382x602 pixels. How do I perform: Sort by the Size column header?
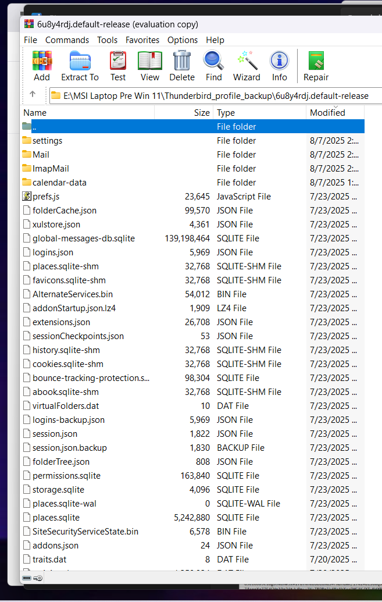tap(184, 112)
